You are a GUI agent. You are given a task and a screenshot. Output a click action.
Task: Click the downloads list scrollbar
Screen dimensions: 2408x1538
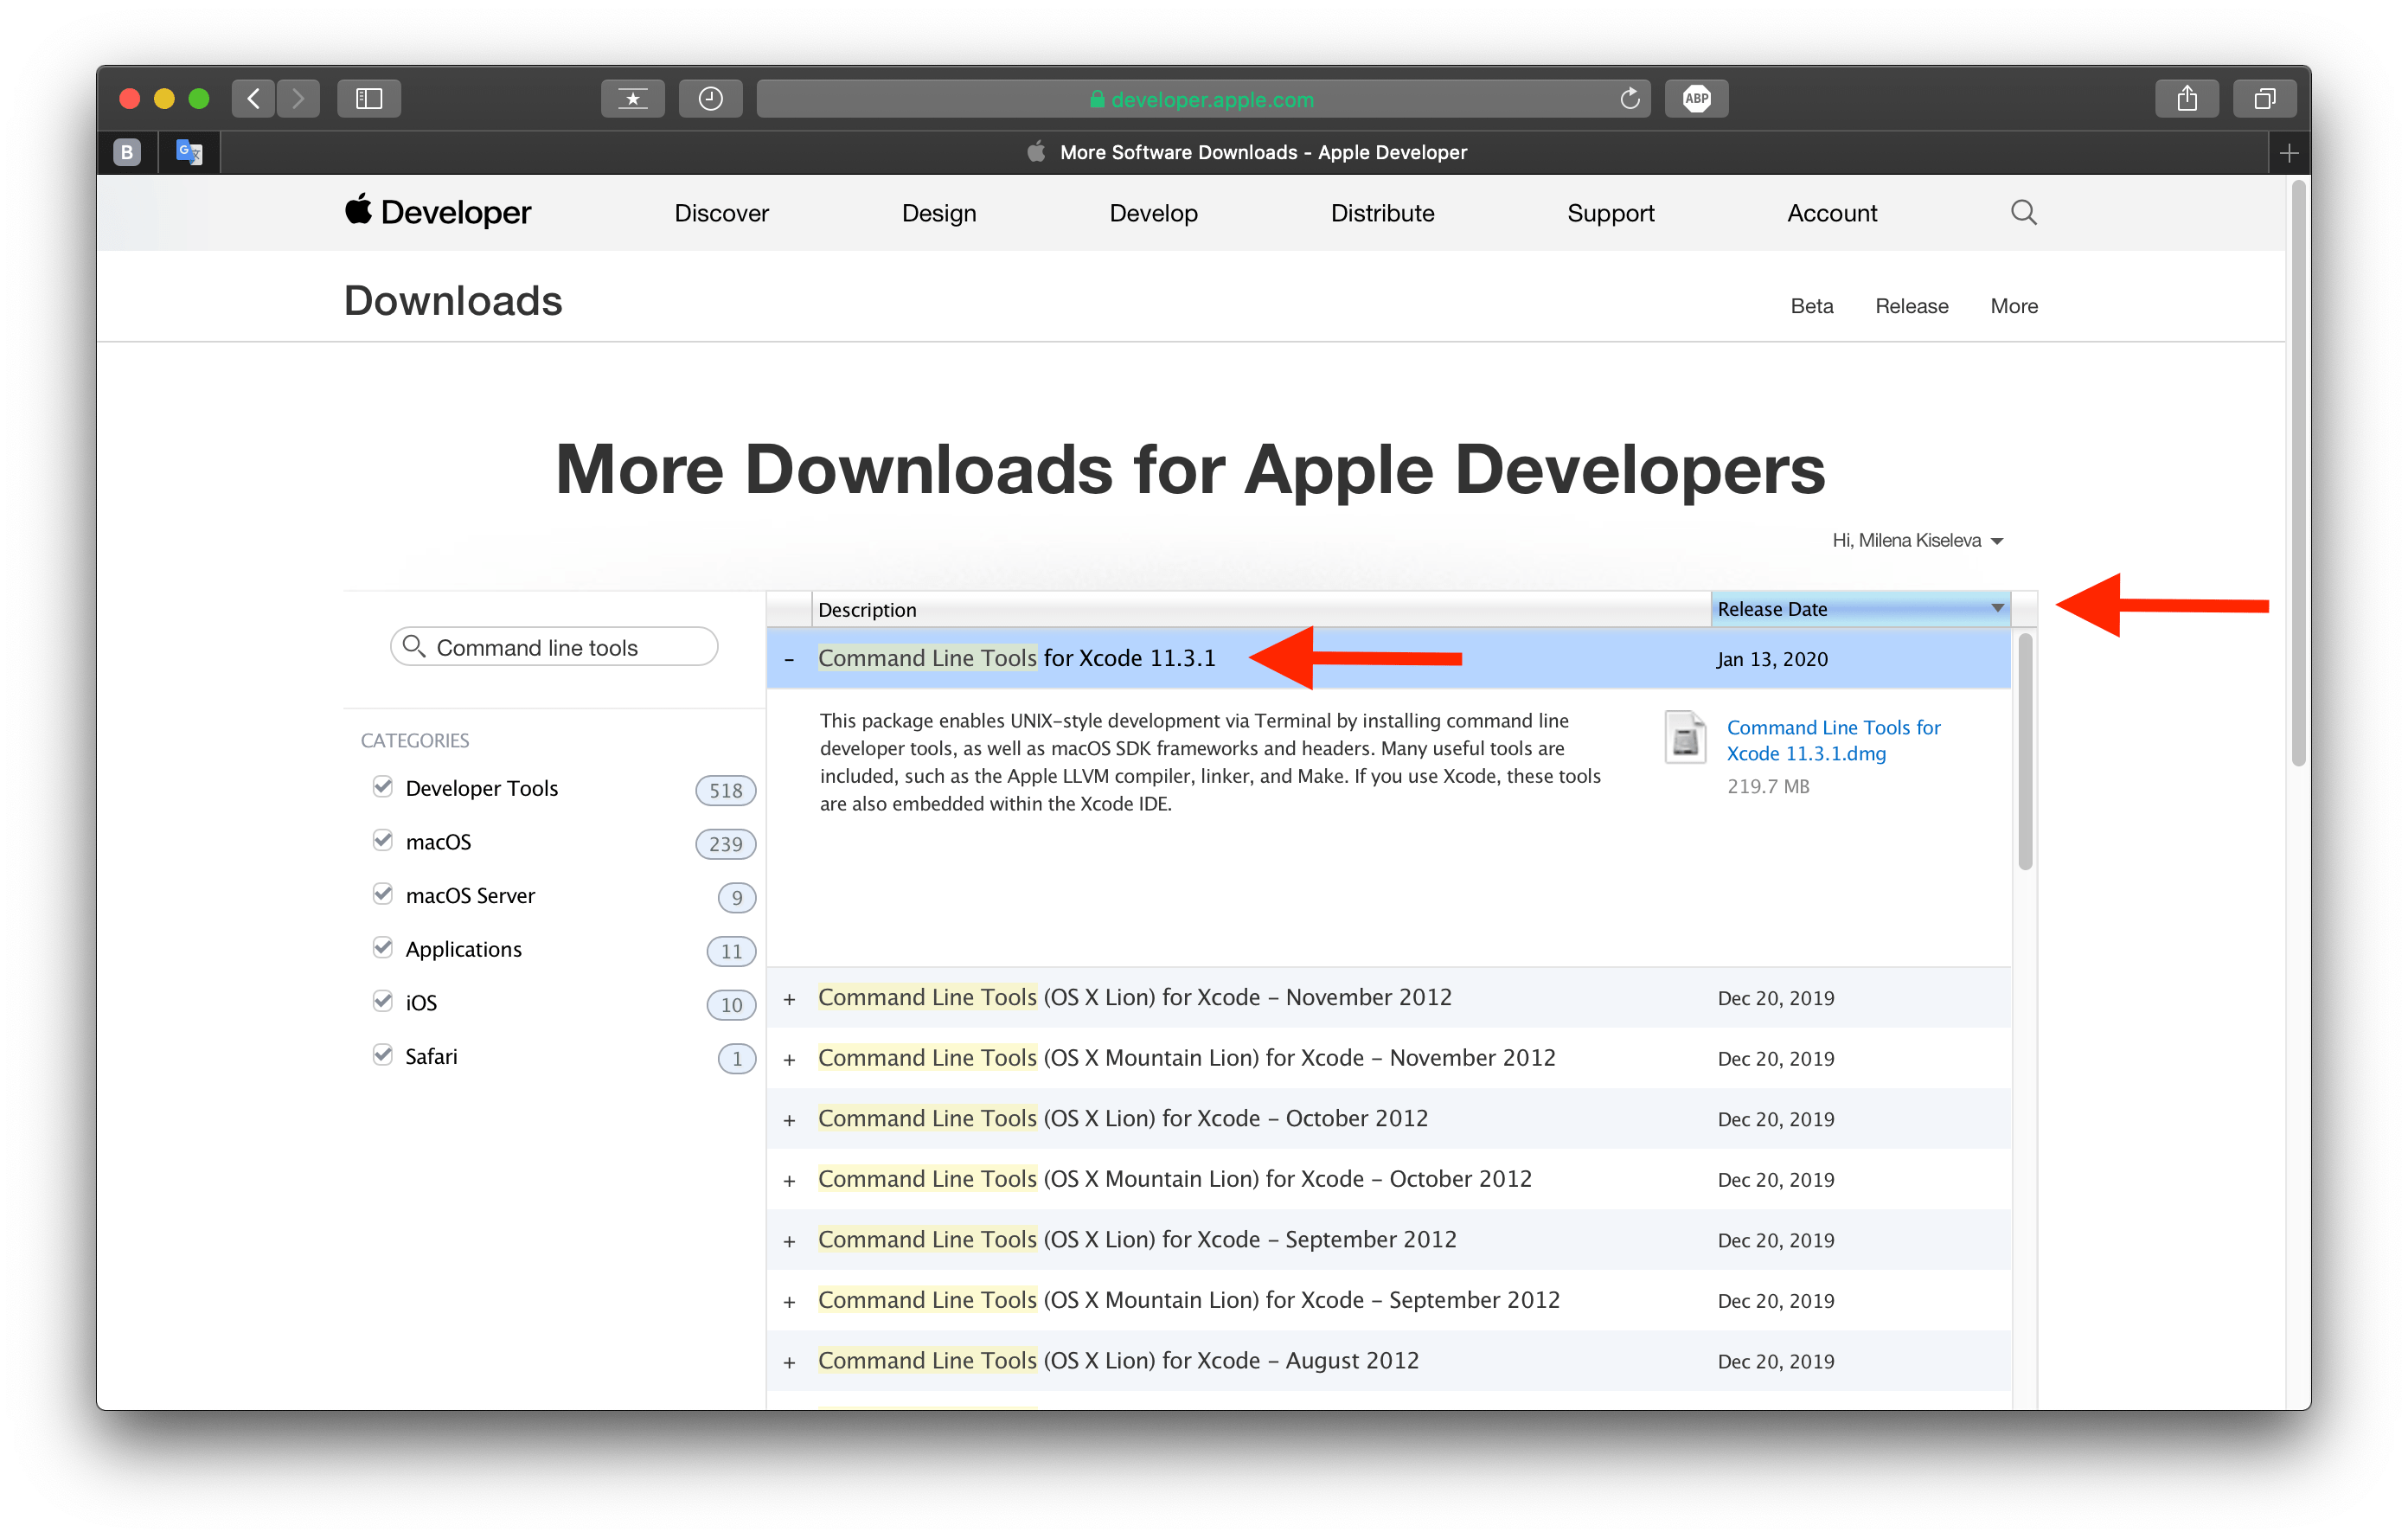point(2025,752)
